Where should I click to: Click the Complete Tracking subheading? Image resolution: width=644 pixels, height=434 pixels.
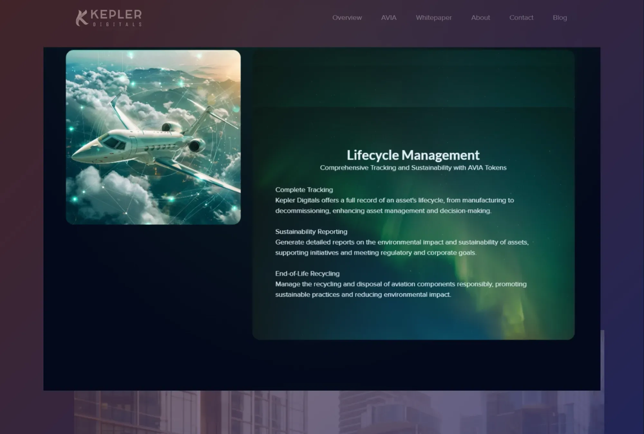click(304, 190)
